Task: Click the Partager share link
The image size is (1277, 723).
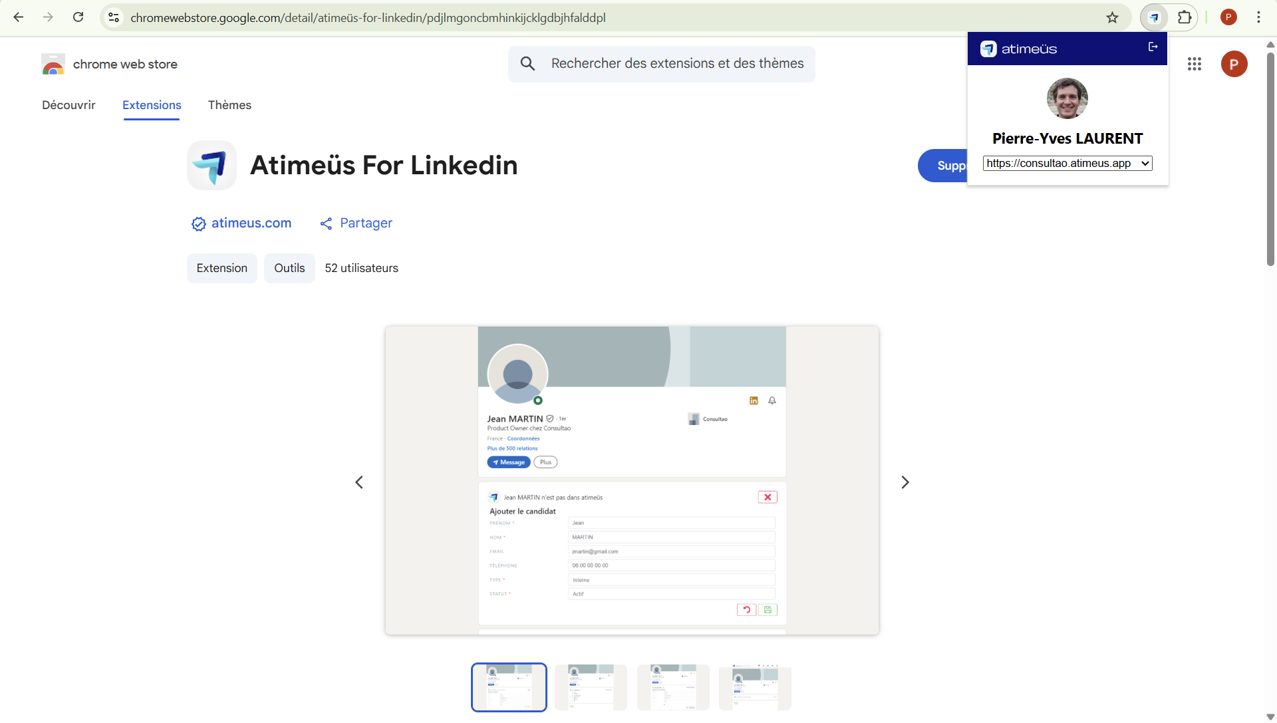Action: pos(365,223)
